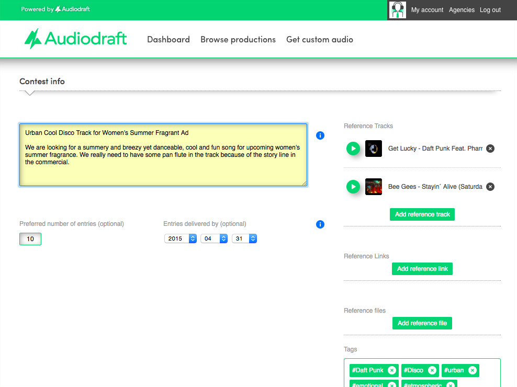Screen dimensions: 517x387
Task: Remove the #Disco tag
Action: coord(433,370)
